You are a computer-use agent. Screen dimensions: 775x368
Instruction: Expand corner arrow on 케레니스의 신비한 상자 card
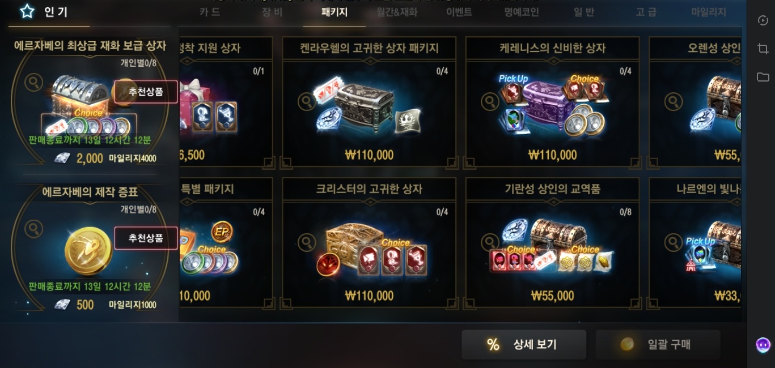(x=634, y=163)
